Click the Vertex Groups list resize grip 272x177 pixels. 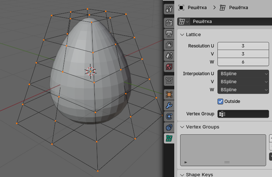227,162
